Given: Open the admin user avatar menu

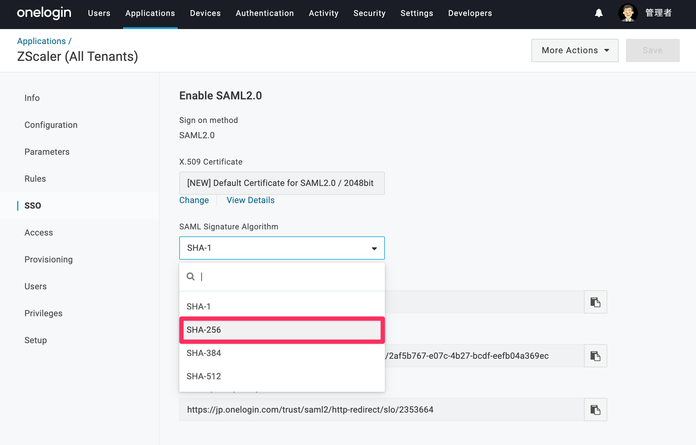Looking at the screenshot, I should pos(628,13).
